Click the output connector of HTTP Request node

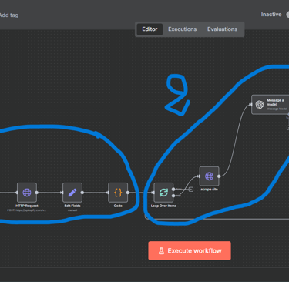(37, 193)
